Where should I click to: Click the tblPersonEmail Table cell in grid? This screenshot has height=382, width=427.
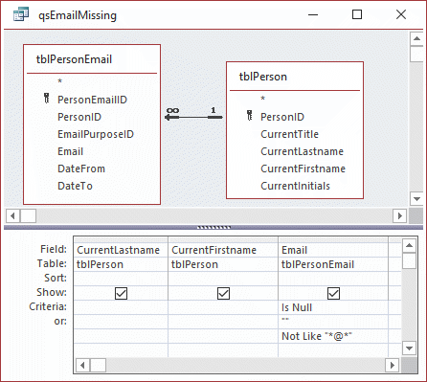click(333, 264)
